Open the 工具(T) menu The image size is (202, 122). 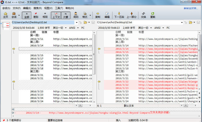tap(59, 8)
